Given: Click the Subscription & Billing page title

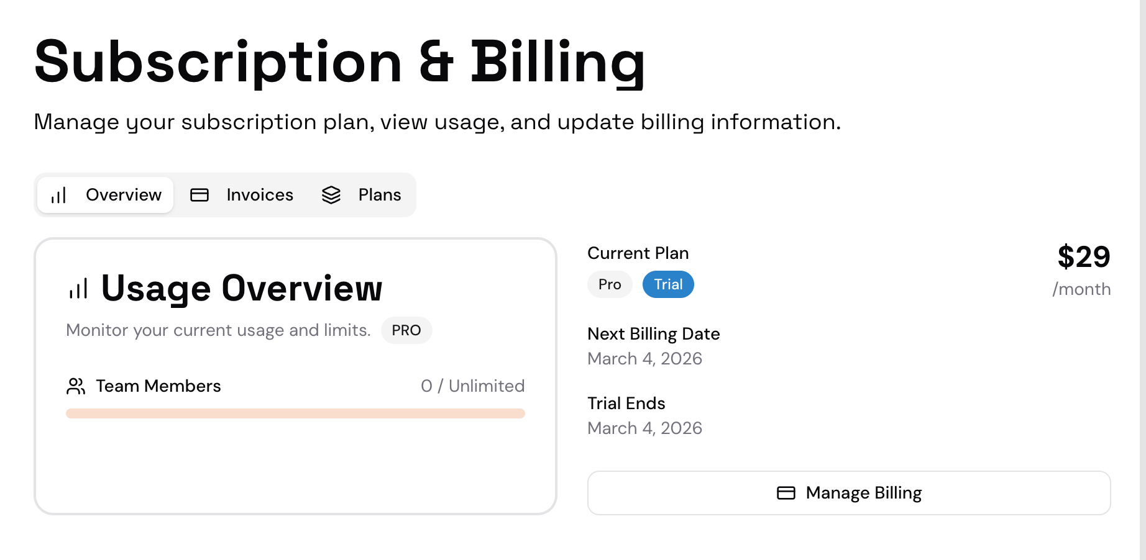Looking at the screenshot, I should [339, 62].
